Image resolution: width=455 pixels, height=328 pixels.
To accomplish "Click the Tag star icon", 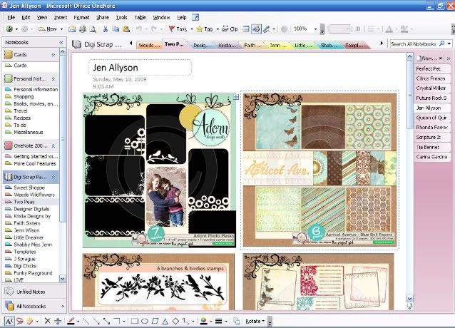I will pyautogui.click(x=205, y=29).
